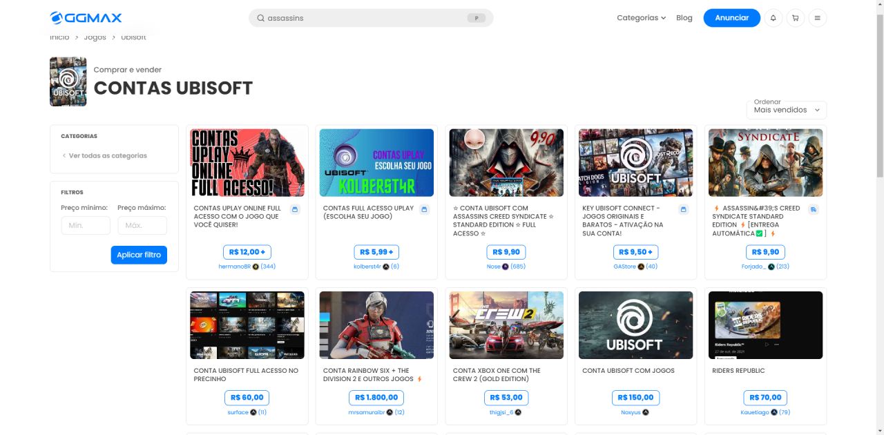Open KEY UBISOFT CONNECT listing thumbnail
This screenshot has height=435, width=884.
click(x=635, y=163)
